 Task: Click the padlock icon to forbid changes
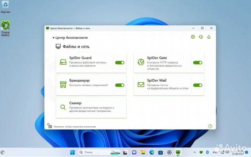pyautogui.click(x=49, y=126)
